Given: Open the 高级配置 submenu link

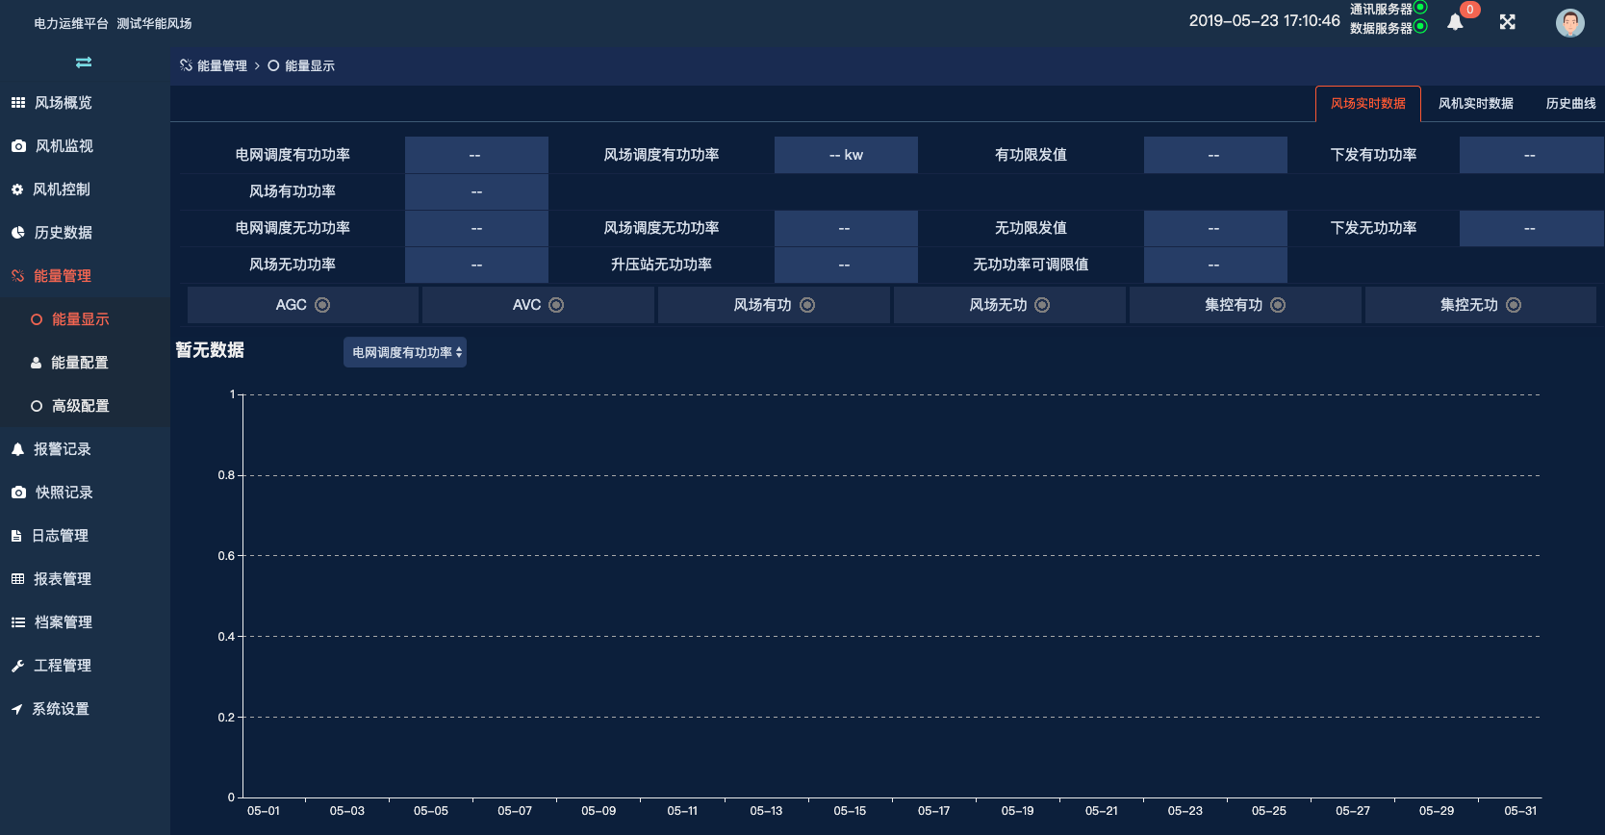Looking at the screenshot, I should [x=80, y=406].
